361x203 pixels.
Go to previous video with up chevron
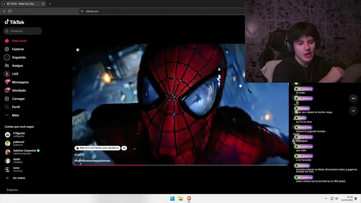[x=353, y=99]
